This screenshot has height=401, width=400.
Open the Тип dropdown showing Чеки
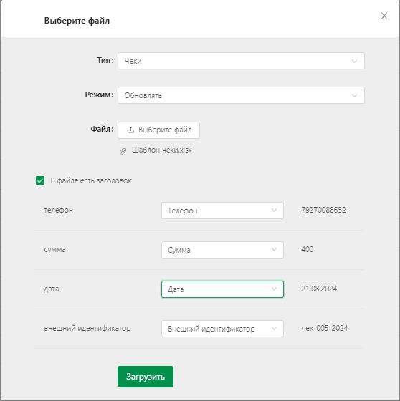[x=241, y=61]
